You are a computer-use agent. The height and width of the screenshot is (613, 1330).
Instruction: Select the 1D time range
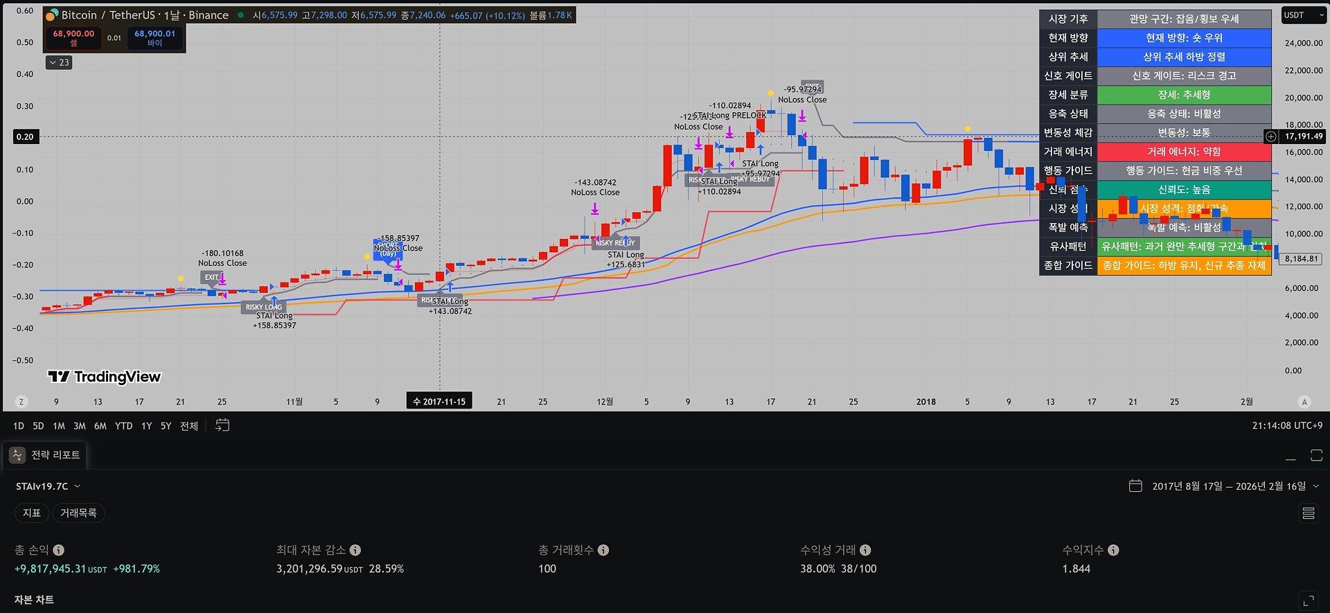coord(19,426)
